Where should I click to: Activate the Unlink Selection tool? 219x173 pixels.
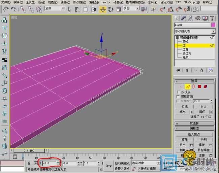click(31, 9)
